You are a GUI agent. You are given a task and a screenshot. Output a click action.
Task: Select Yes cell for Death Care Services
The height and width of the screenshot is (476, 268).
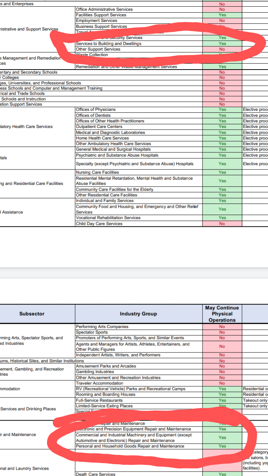(x=222, y=474)
